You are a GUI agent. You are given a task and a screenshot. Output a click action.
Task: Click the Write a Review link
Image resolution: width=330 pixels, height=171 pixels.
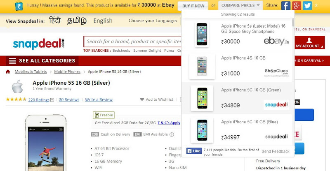tap(99, 99)
